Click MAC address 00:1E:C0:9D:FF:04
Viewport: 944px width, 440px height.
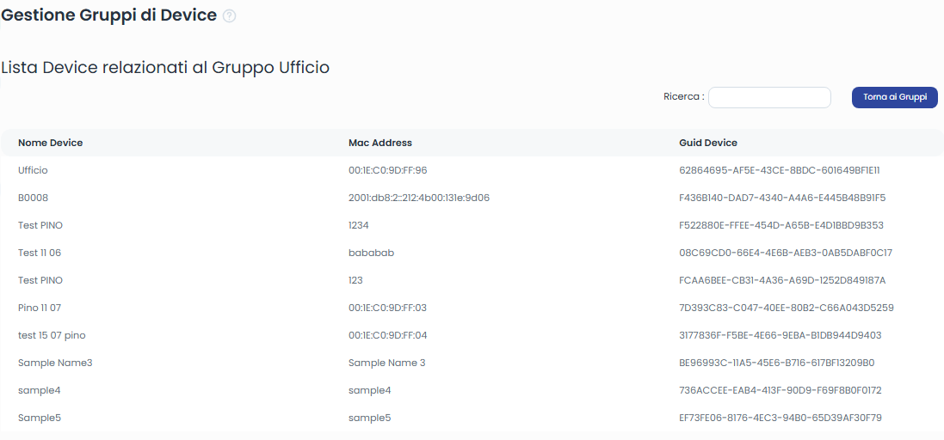point(388,335)
